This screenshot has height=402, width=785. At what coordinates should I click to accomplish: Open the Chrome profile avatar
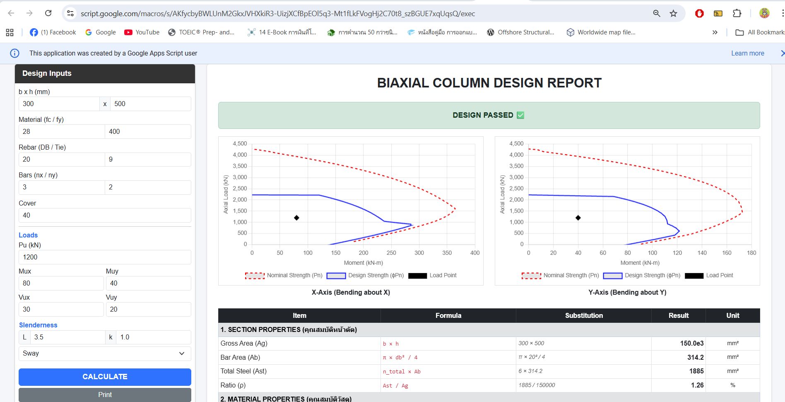tap(764, 13)
